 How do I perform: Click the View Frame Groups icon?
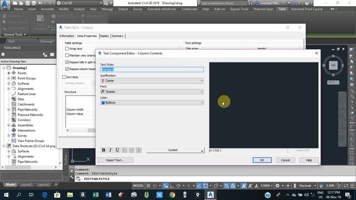tap(14, 141)
